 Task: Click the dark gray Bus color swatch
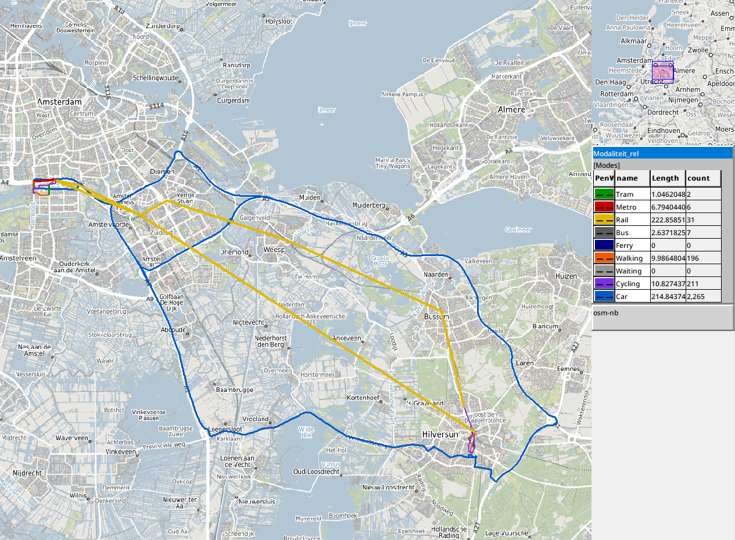[x=604, y=233]
